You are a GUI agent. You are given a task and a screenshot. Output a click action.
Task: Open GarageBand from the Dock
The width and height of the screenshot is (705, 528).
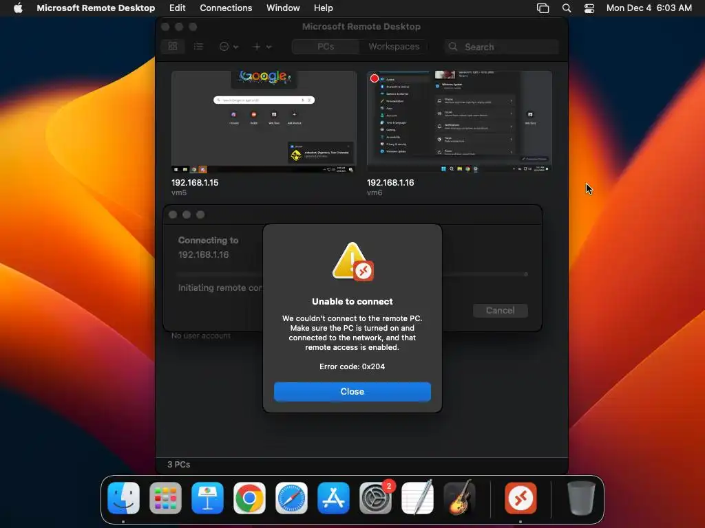[459, 498]
